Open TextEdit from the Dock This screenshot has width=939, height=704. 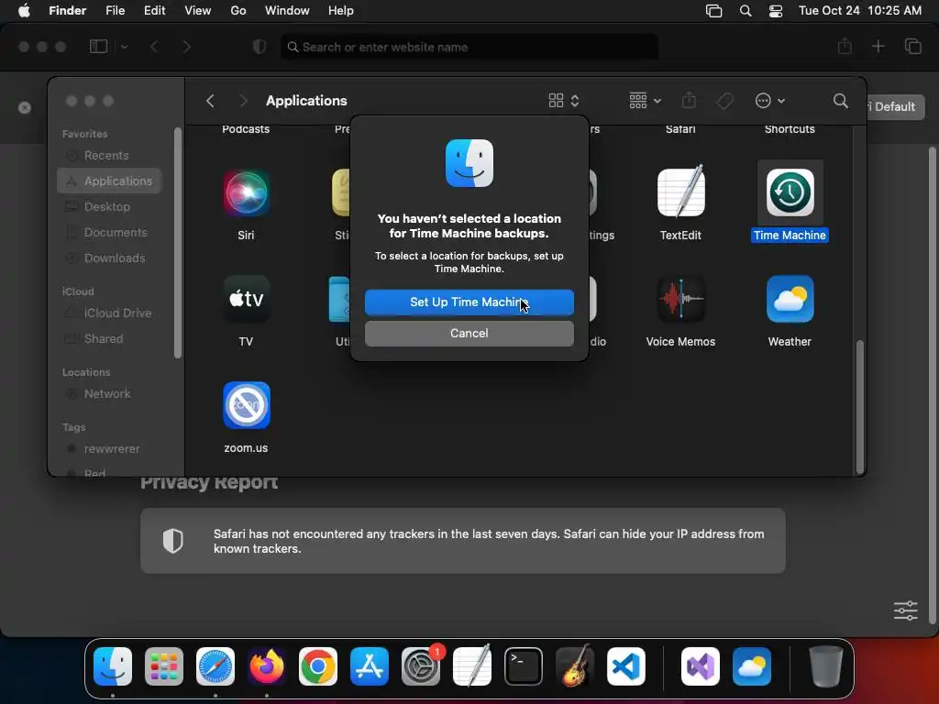pos(472,666)
